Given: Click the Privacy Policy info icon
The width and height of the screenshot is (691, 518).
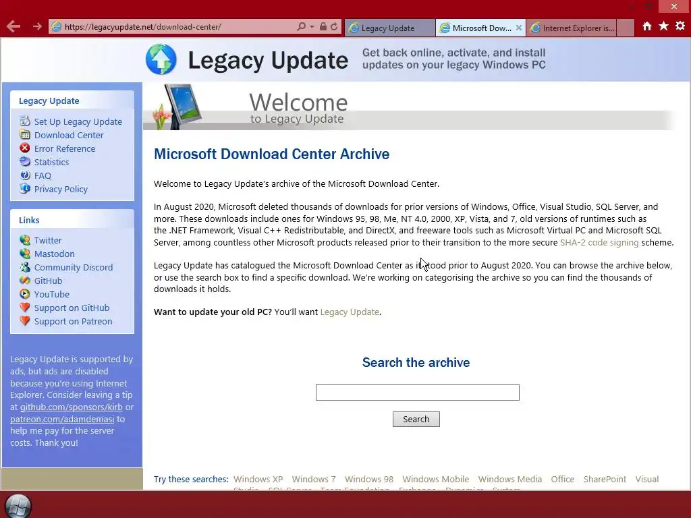Looking at the screenshot, I should [25, 189].
